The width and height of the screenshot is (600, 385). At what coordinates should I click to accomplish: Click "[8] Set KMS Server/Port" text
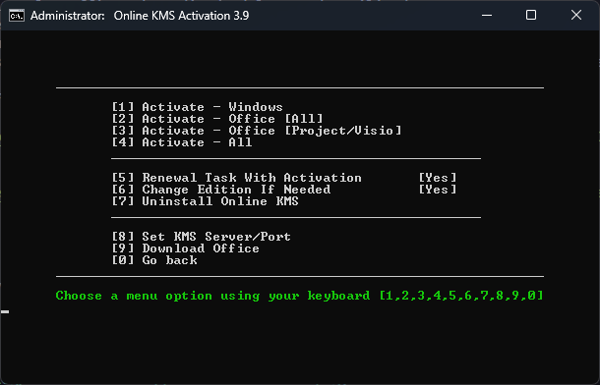click(202, 237)
